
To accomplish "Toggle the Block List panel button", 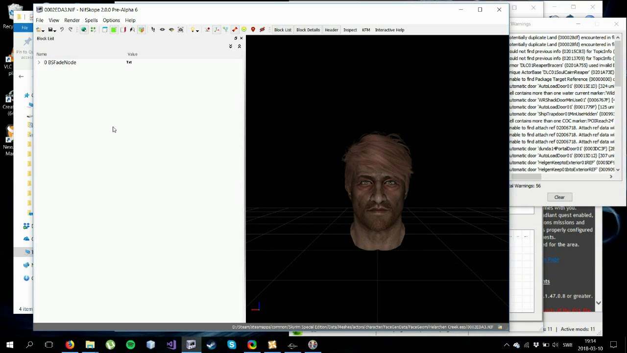I will click(x=283, y=30).
